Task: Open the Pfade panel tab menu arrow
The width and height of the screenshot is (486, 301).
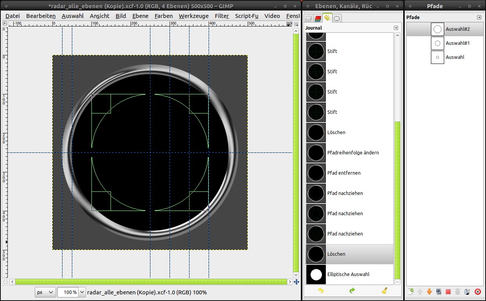Action: pos(479,18)
